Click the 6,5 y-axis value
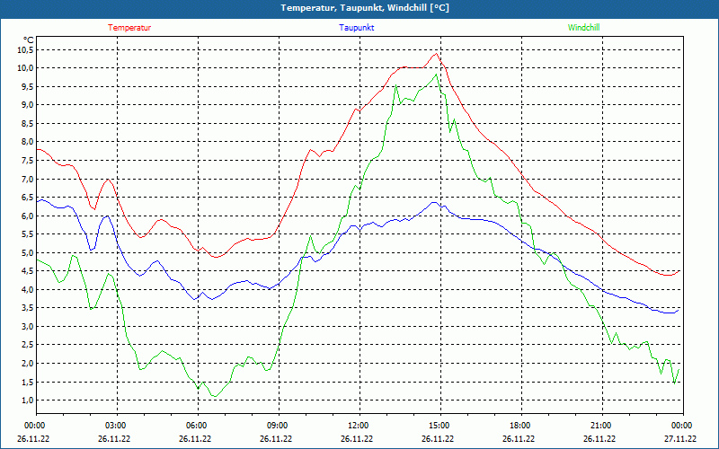 click(x=28, y=198)
